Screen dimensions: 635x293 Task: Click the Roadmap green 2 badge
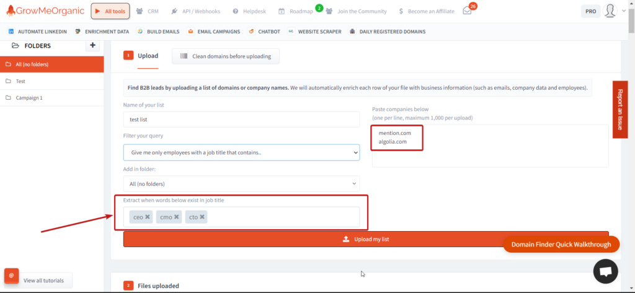pos(319,8)
